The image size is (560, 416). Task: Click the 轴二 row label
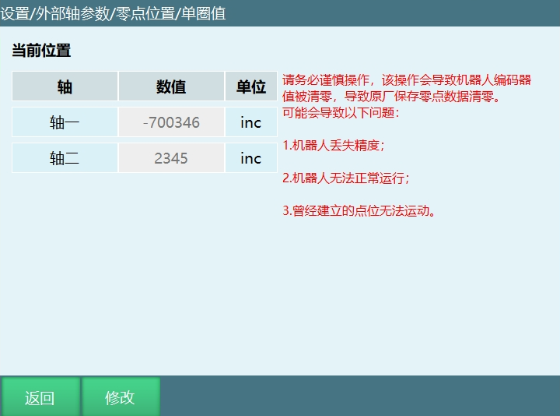tap(65, 158)
